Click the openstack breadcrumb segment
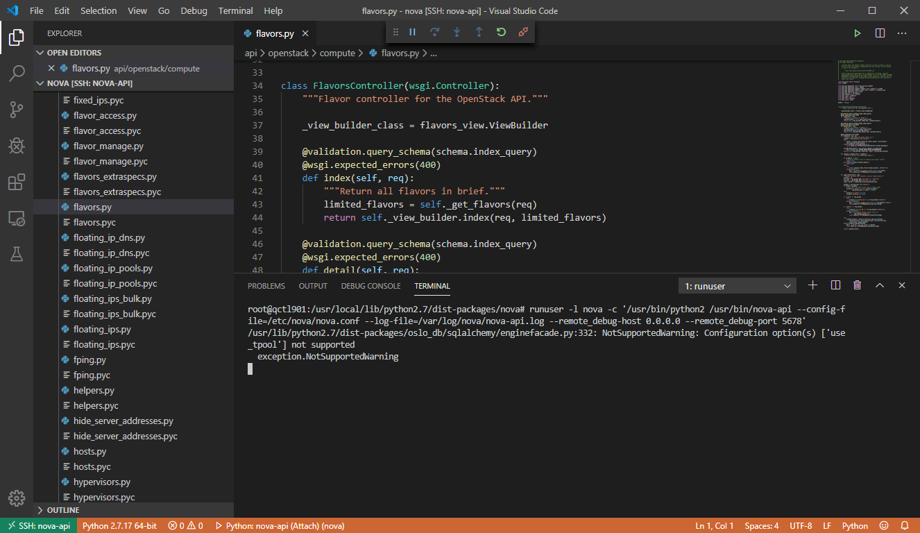The width and height of the screenshot is (920, 533). coord(289,53)
